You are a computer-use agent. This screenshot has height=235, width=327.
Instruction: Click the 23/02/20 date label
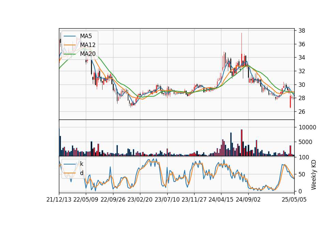point(140,200)
